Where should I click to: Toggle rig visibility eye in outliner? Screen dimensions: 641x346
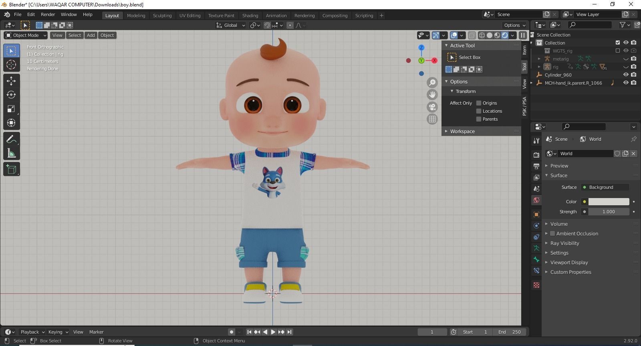tap(626, 67)
